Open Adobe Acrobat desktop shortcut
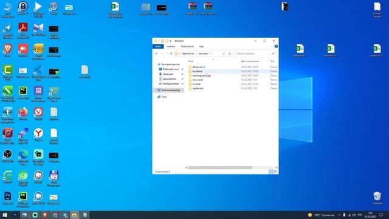The height and width of the screenshot is (219, 389). [x=23, y=31]
